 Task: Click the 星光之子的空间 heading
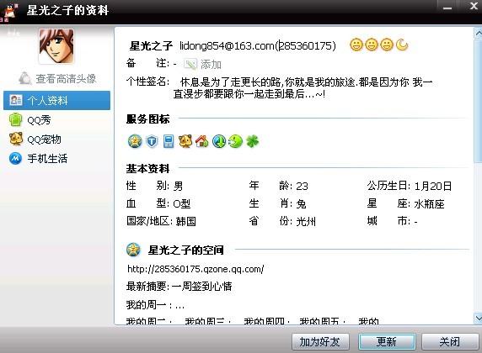tap(185, 250)
